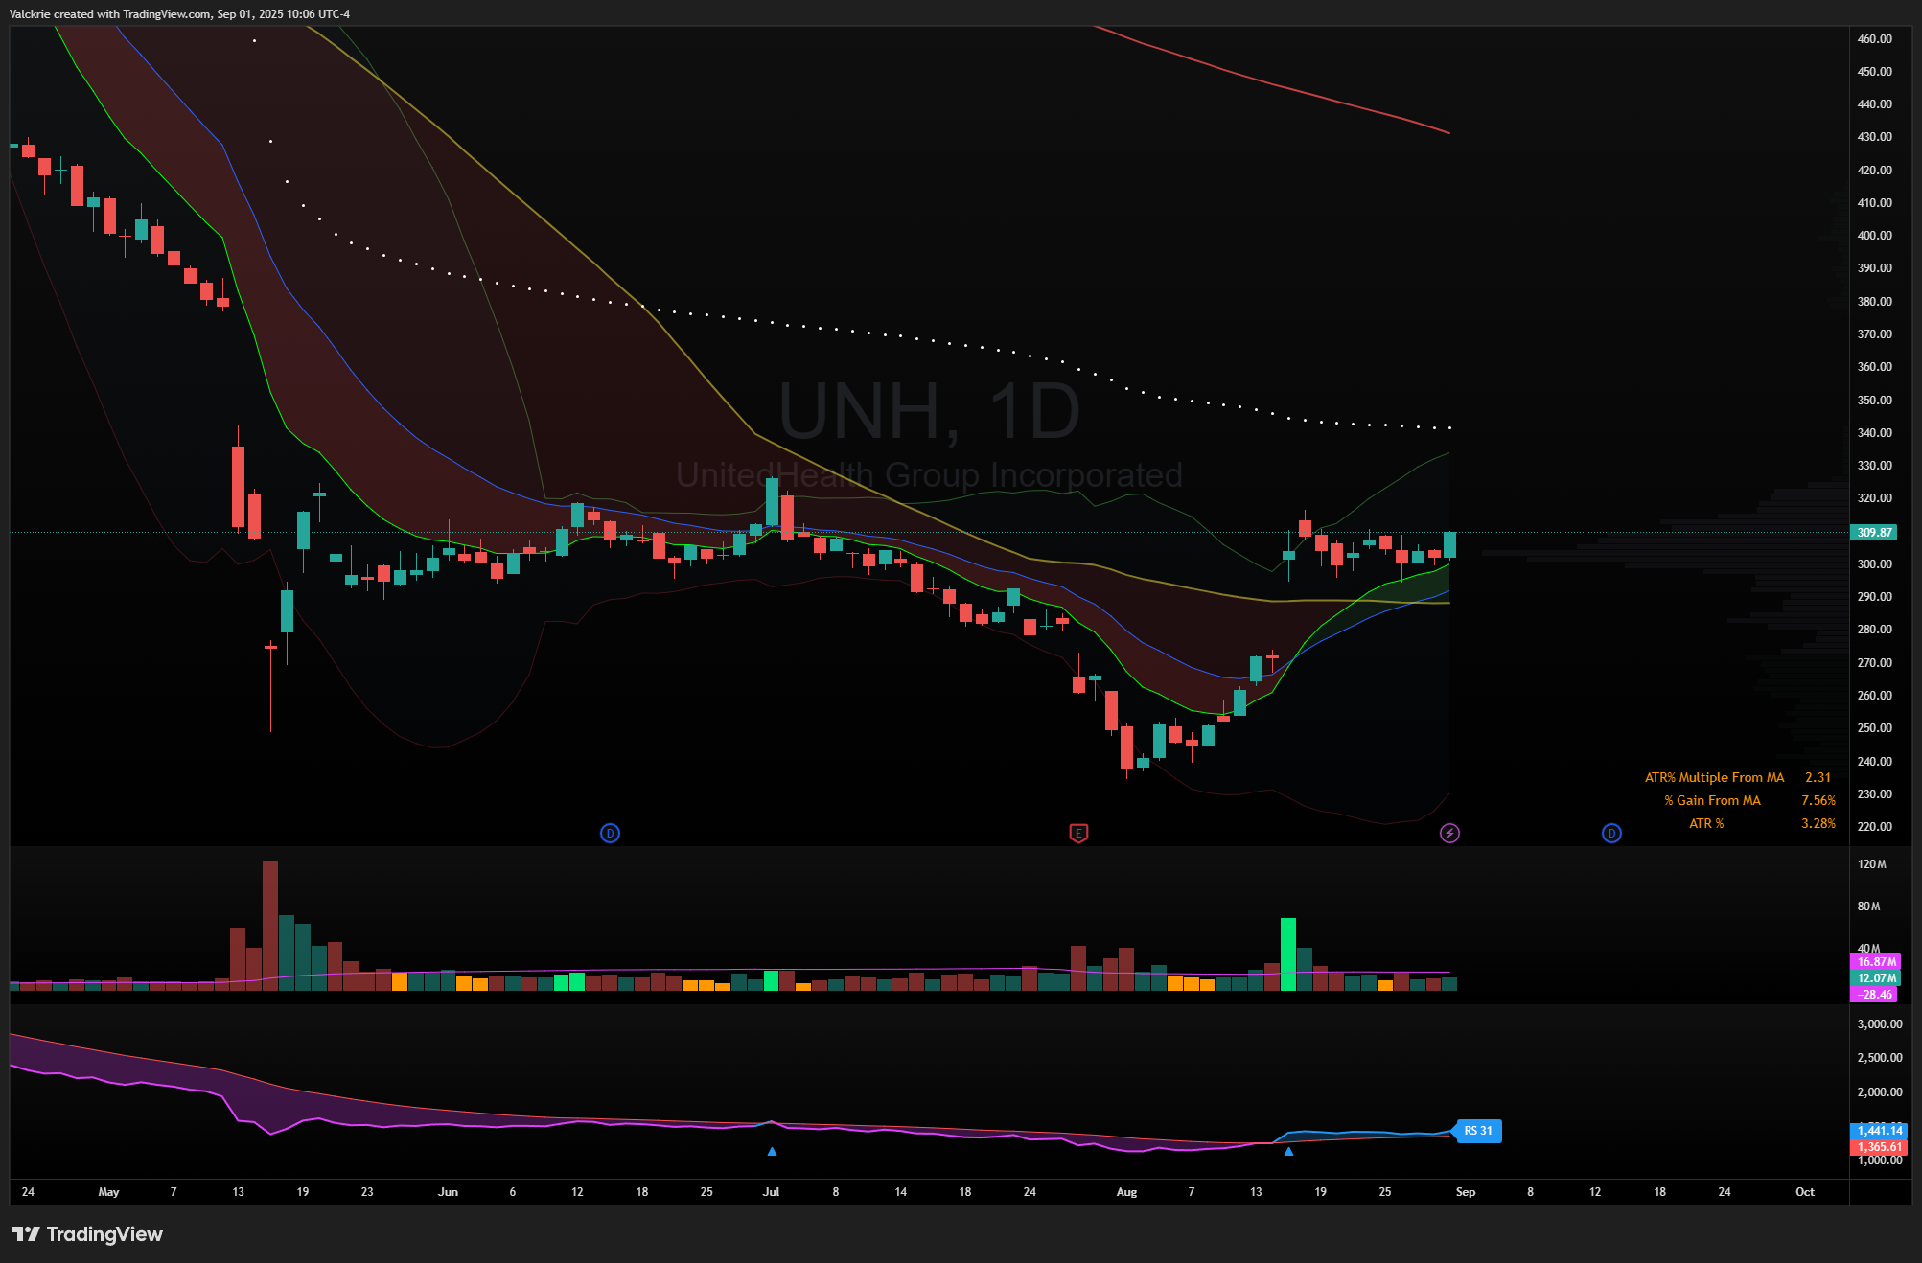Click the 'ATR% Multiple From MA' text
1922x1263 pixels.
point(1714,777)
